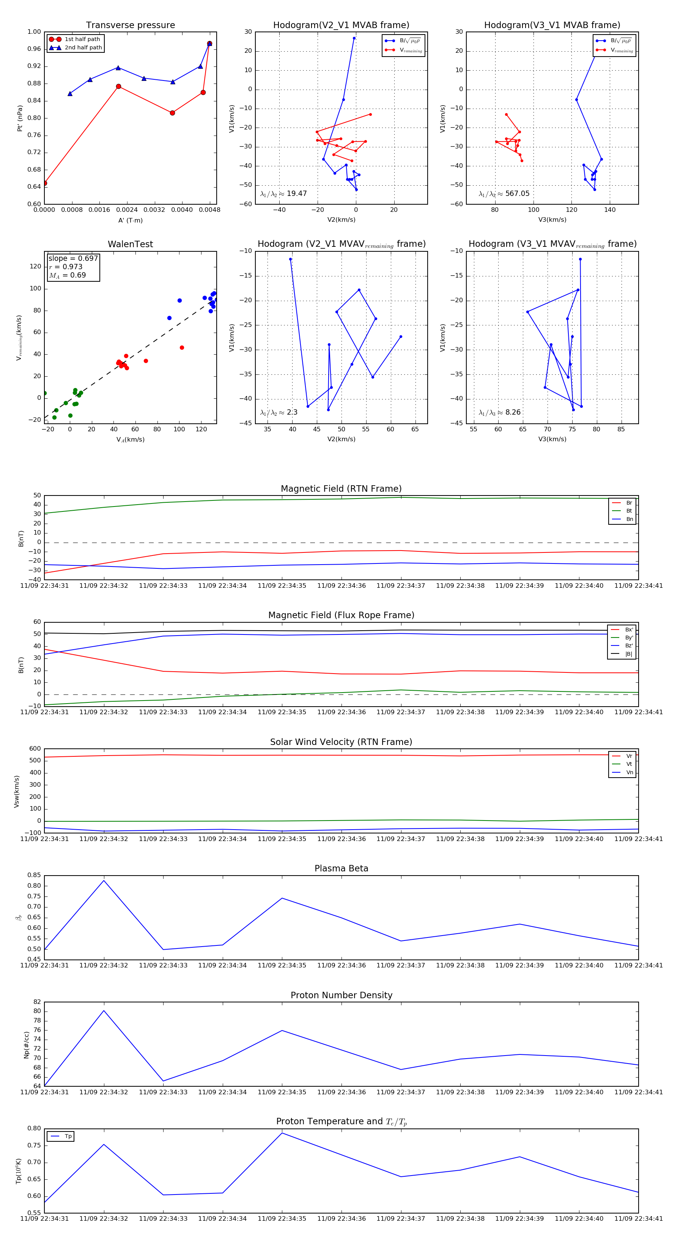The image size is (683, 1253).
Task: Click the "Pt' (nPa)" y-axis label
Action: click(x=20, y=118)
